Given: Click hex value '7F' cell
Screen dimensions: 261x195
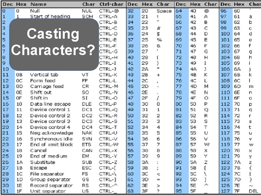Looking at the screenshot, I should click(237, 191).
